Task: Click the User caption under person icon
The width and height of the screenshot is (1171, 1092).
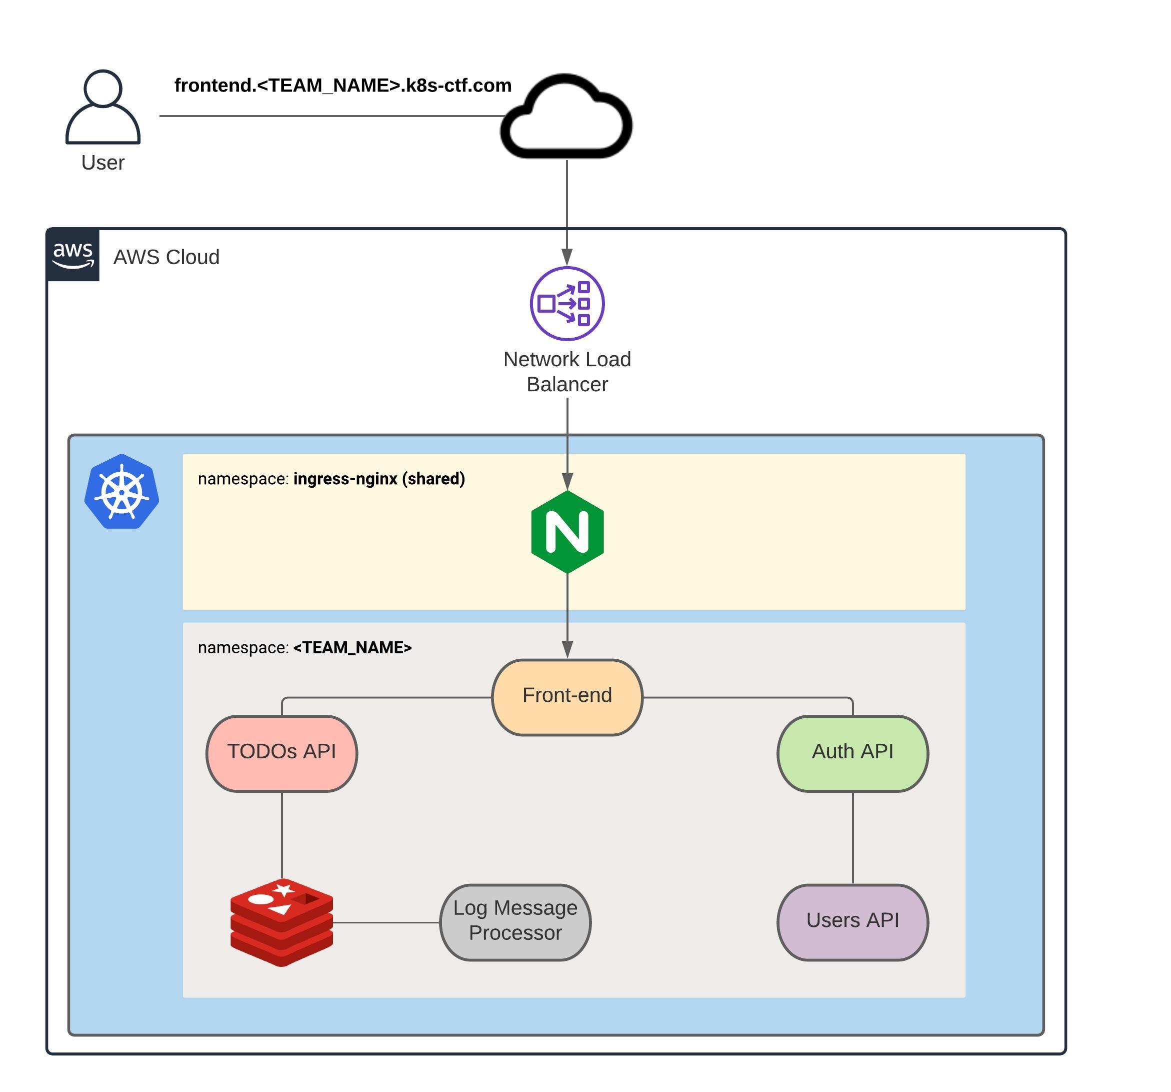Action: 102,162
